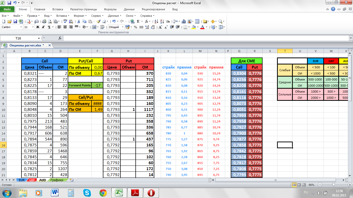
Task: Select the Forward Points cell
Action: (80, 85)
